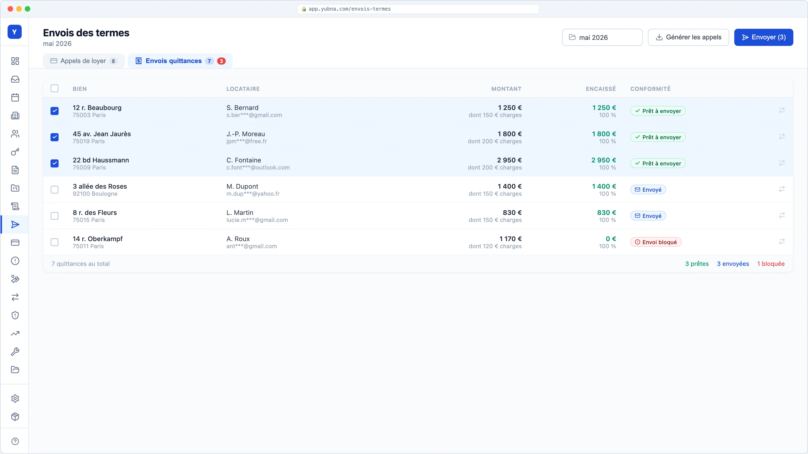
Task: Click the Générer les appels button
Action: point(689,37)
